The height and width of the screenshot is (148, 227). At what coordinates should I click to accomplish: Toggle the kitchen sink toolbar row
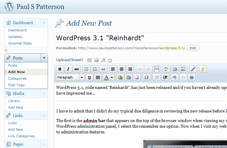coord(183,69)
